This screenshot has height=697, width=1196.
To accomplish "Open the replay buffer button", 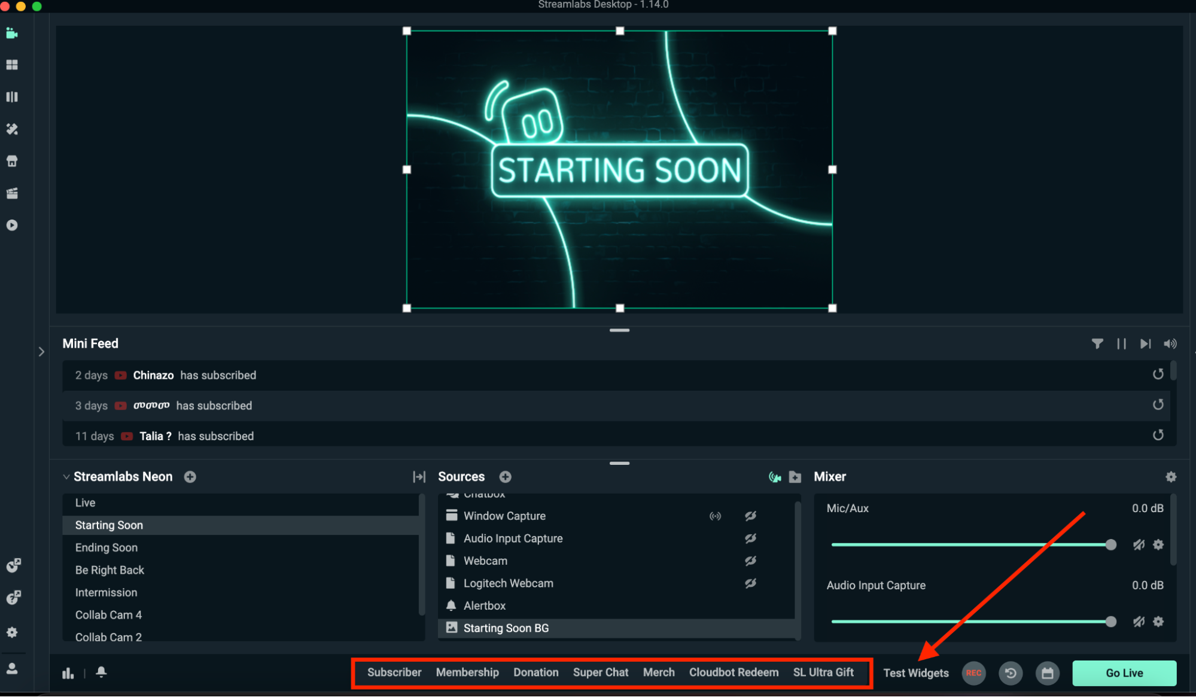I will pyautogui.click(x=1011, y=673).
